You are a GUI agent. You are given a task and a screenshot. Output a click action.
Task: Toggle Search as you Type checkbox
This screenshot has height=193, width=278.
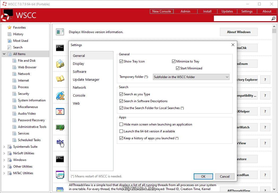121,94
